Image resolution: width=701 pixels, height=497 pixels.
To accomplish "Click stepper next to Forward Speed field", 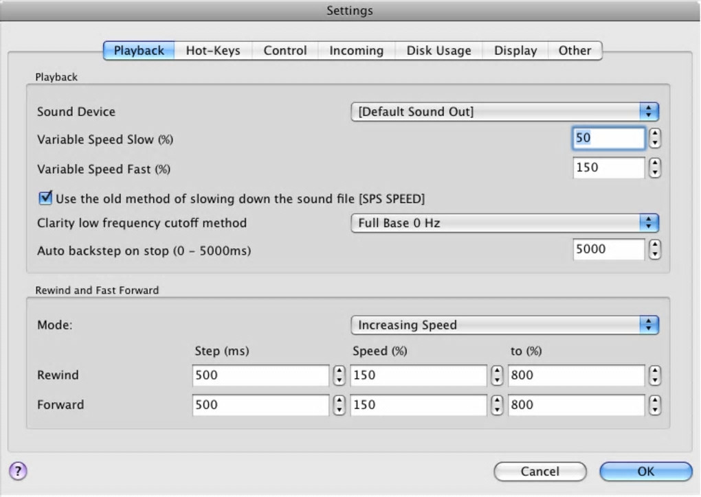I will [497, 405].
